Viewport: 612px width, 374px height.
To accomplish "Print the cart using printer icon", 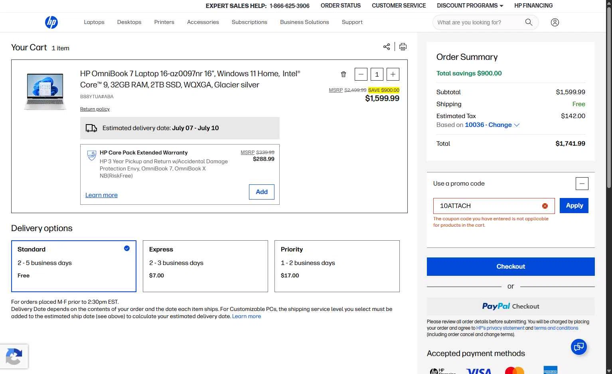I will pos(403,47).
